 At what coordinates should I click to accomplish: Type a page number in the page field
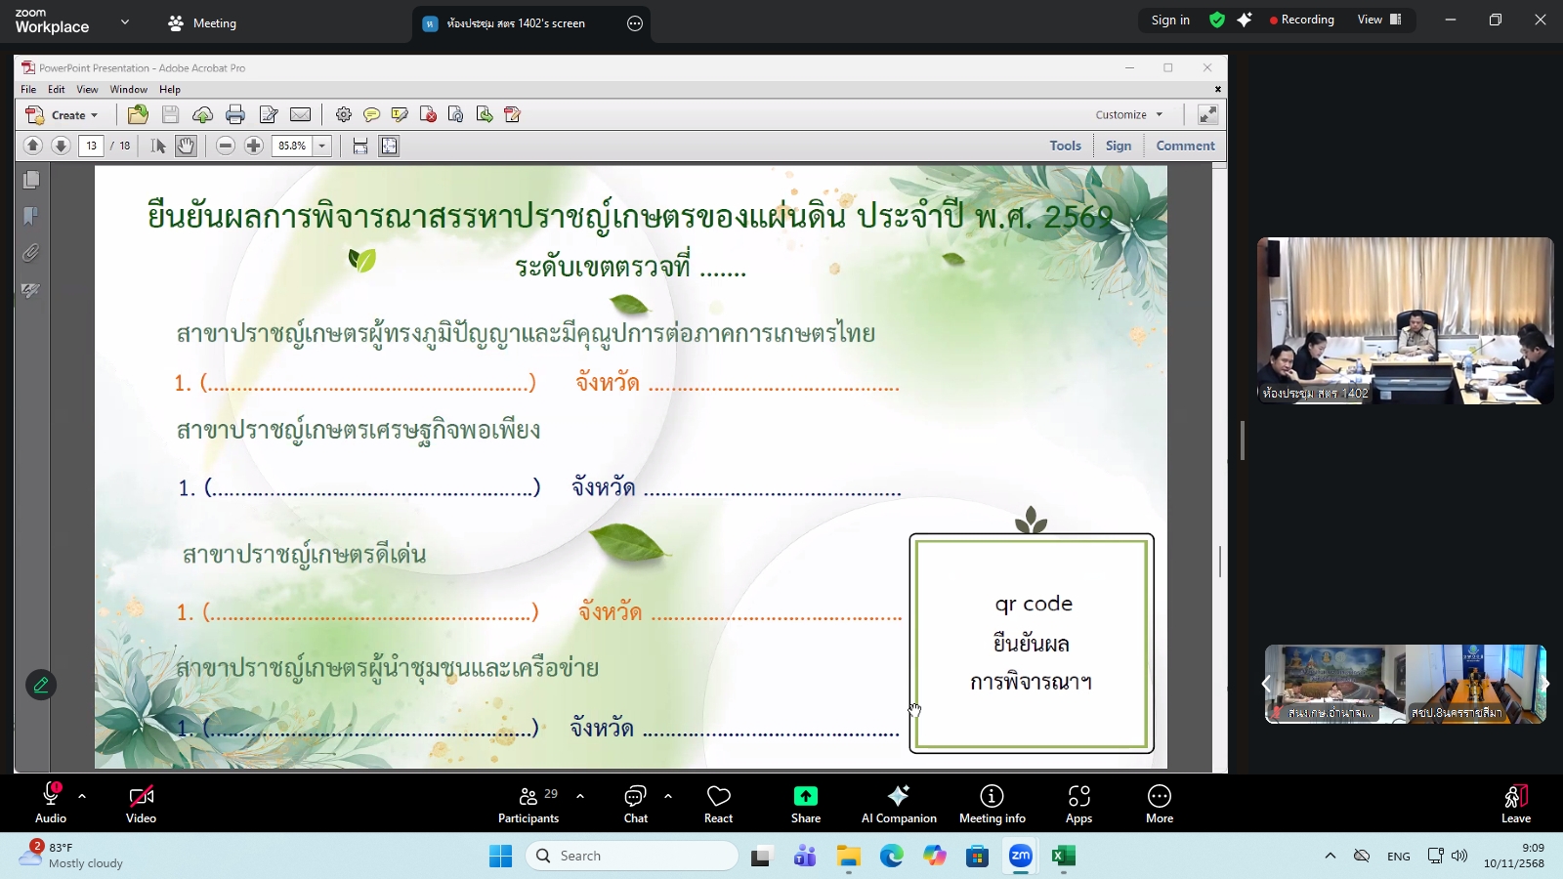[91, 146]
